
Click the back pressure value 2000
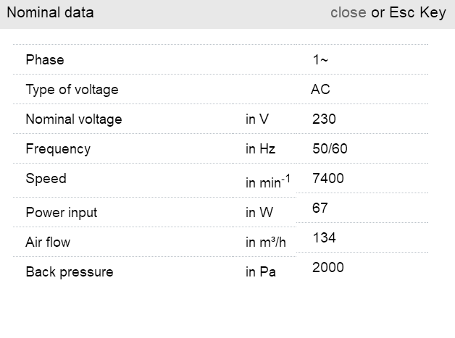click(328, 268)
